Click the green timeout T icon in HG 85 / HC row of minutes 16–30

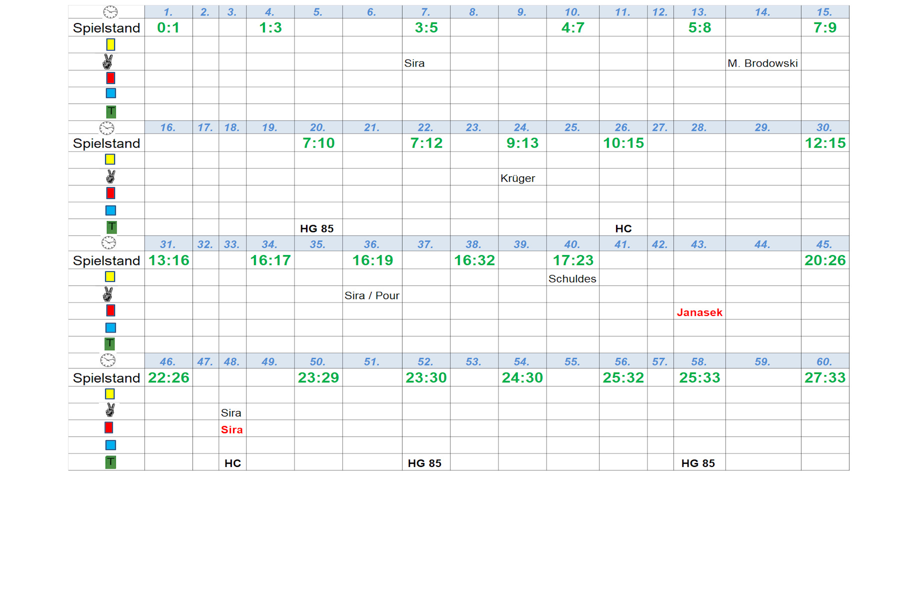(111, 227)
